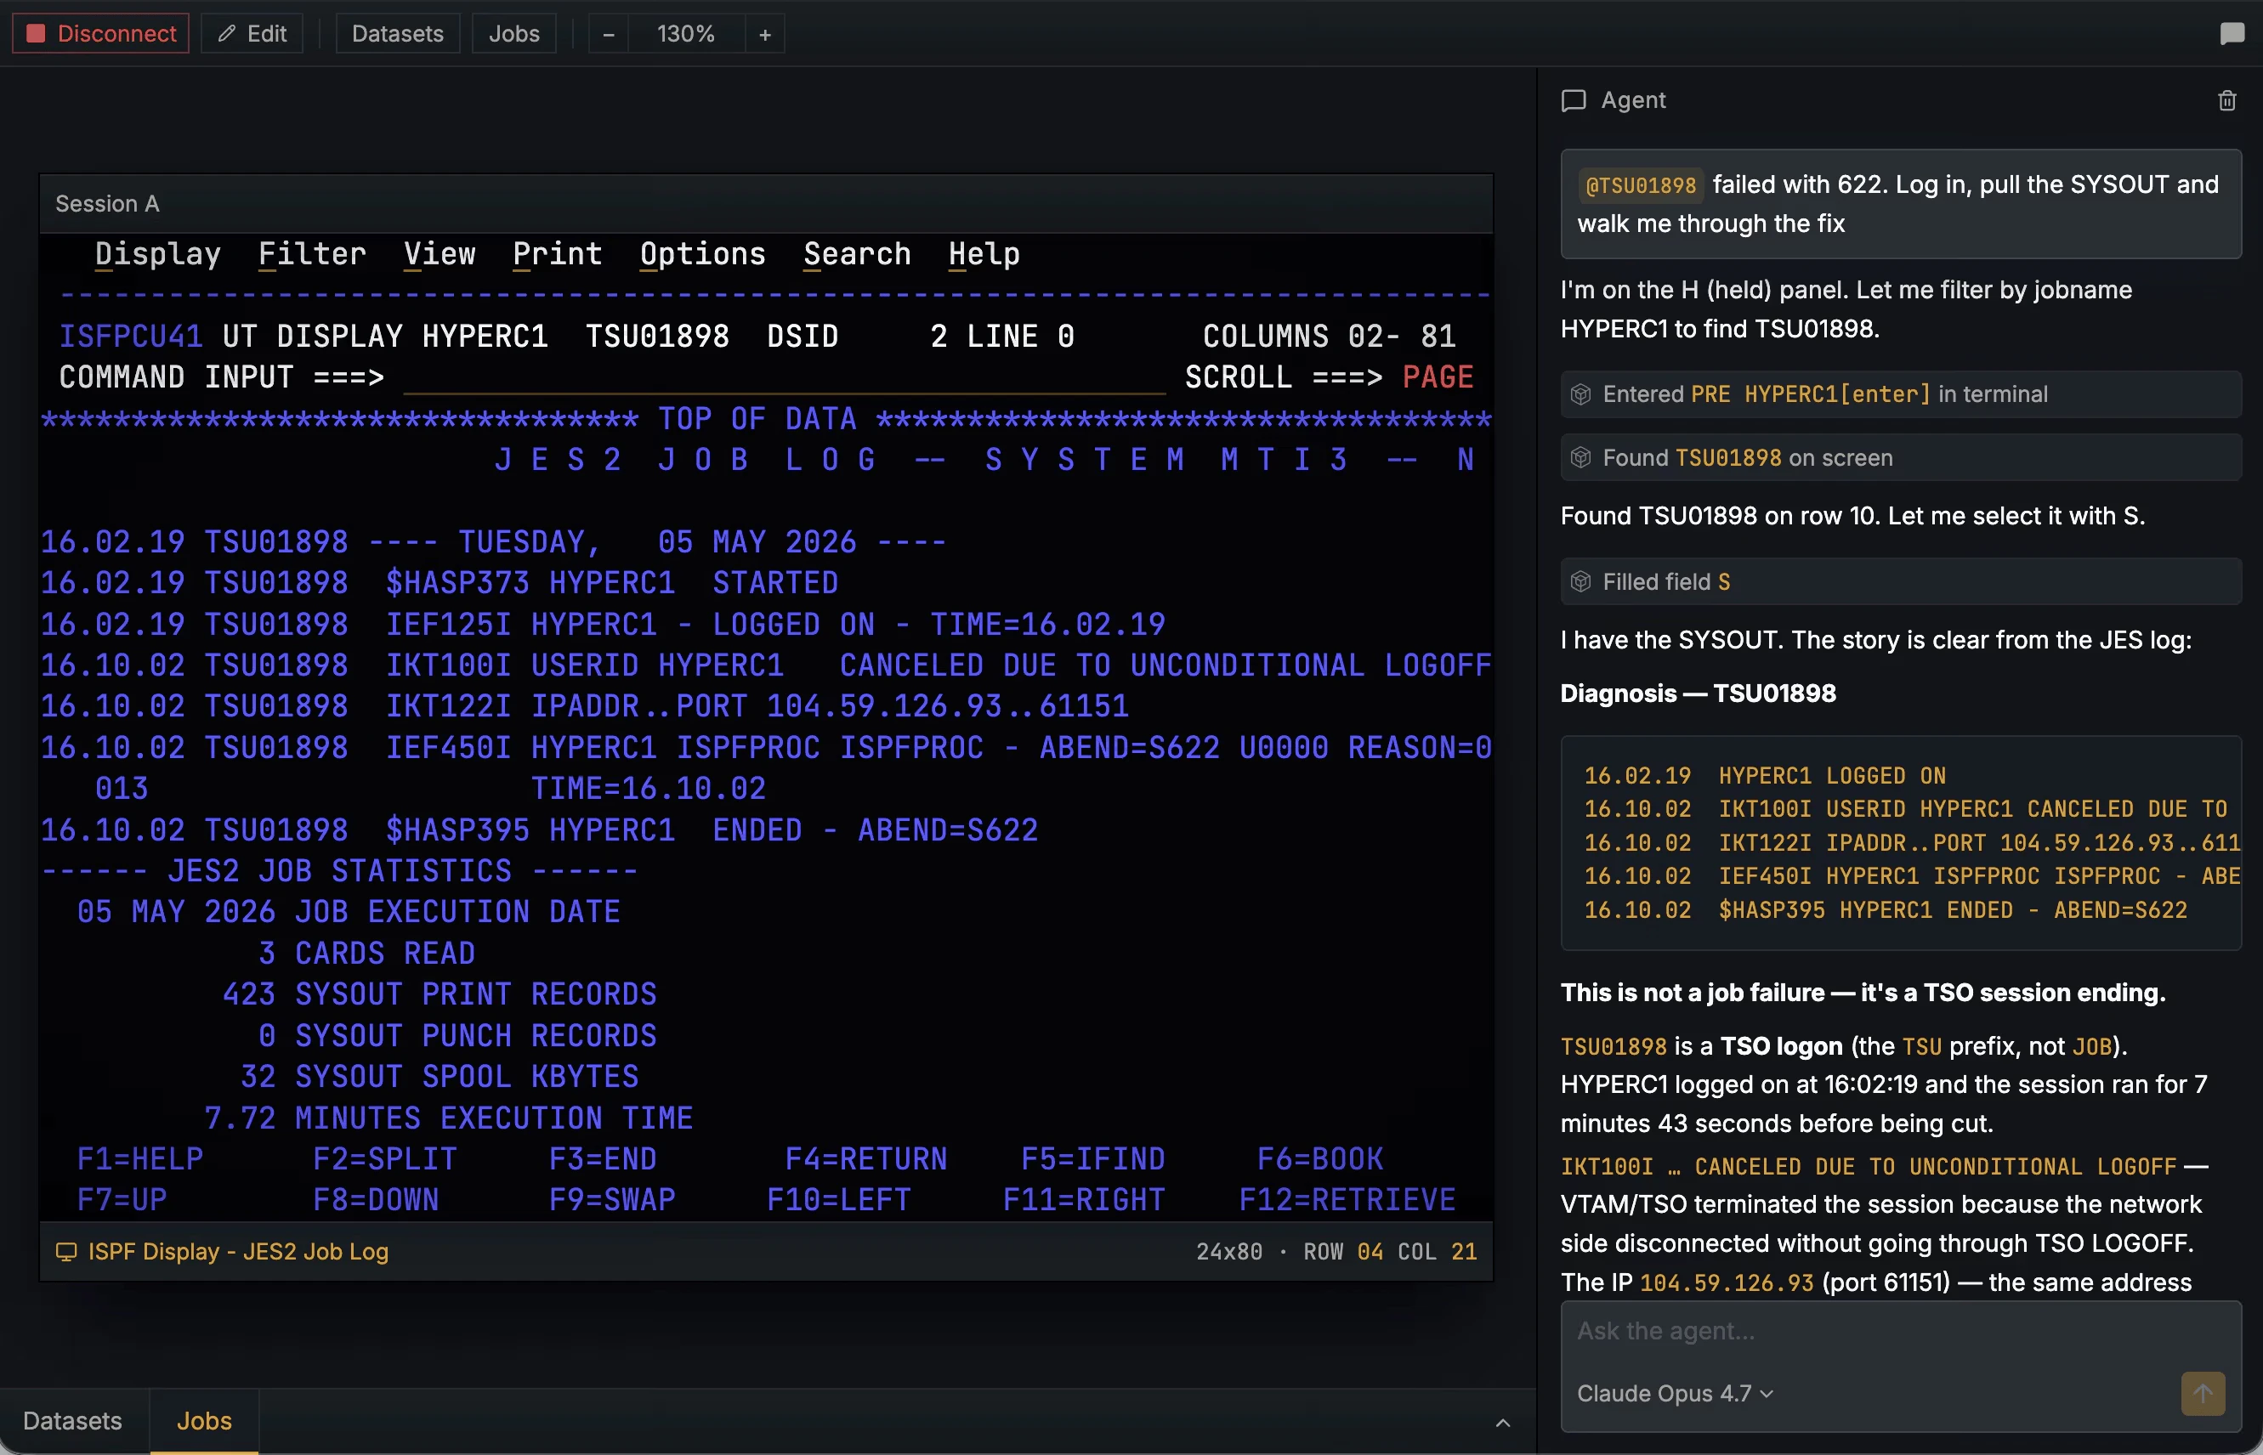Click the @TSU01898 mention tag
The height and width of the screenshot is (1455, 2263).
coord(1641,185)
